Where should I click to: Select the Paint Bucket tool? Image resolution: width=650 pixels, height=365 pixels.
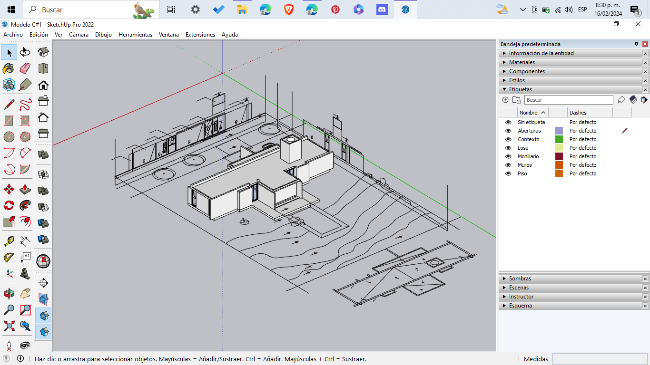[9, 68]
